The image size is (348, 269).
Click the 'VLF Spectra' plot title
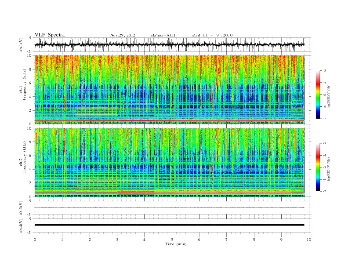50,35
